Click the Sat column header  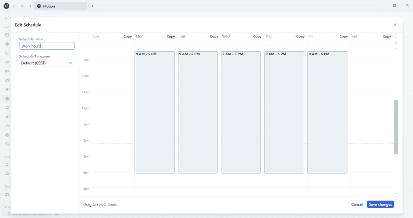point(354,36)
